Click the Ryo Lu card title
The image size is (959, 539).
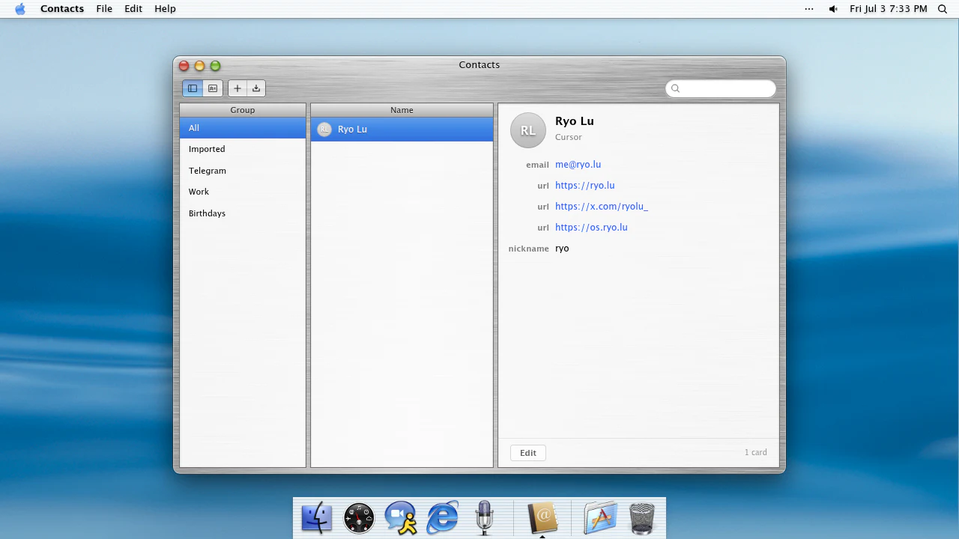click(575, 121)
